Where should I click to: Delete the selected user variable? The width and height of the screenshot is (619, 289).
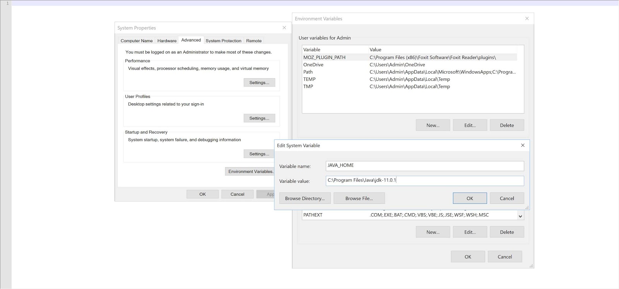507,125
